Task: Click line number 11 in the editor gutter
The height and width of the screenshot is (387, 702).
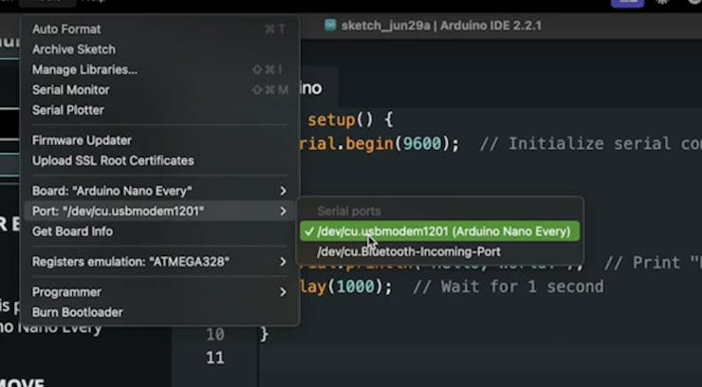Action: (x=215, y=358)
